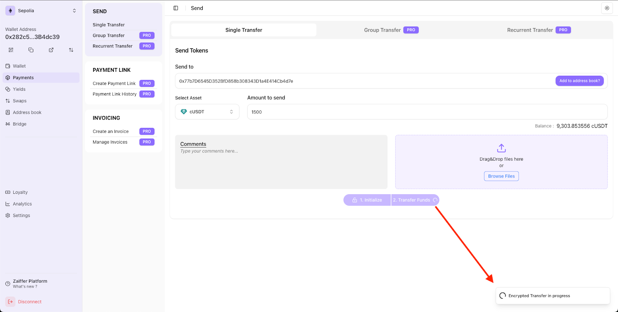Click the Disconnect logout icon

pos(10,302)
